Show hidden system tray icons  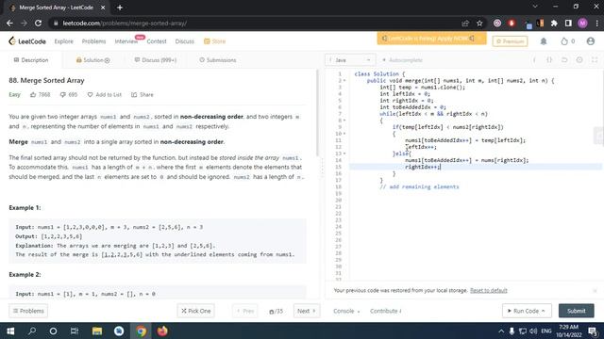coord(501,331)
